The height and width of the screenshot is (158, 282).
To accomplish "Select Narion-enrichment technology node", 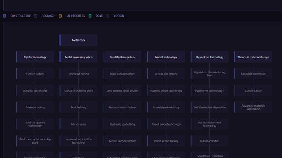I will (x=210, y=124).
